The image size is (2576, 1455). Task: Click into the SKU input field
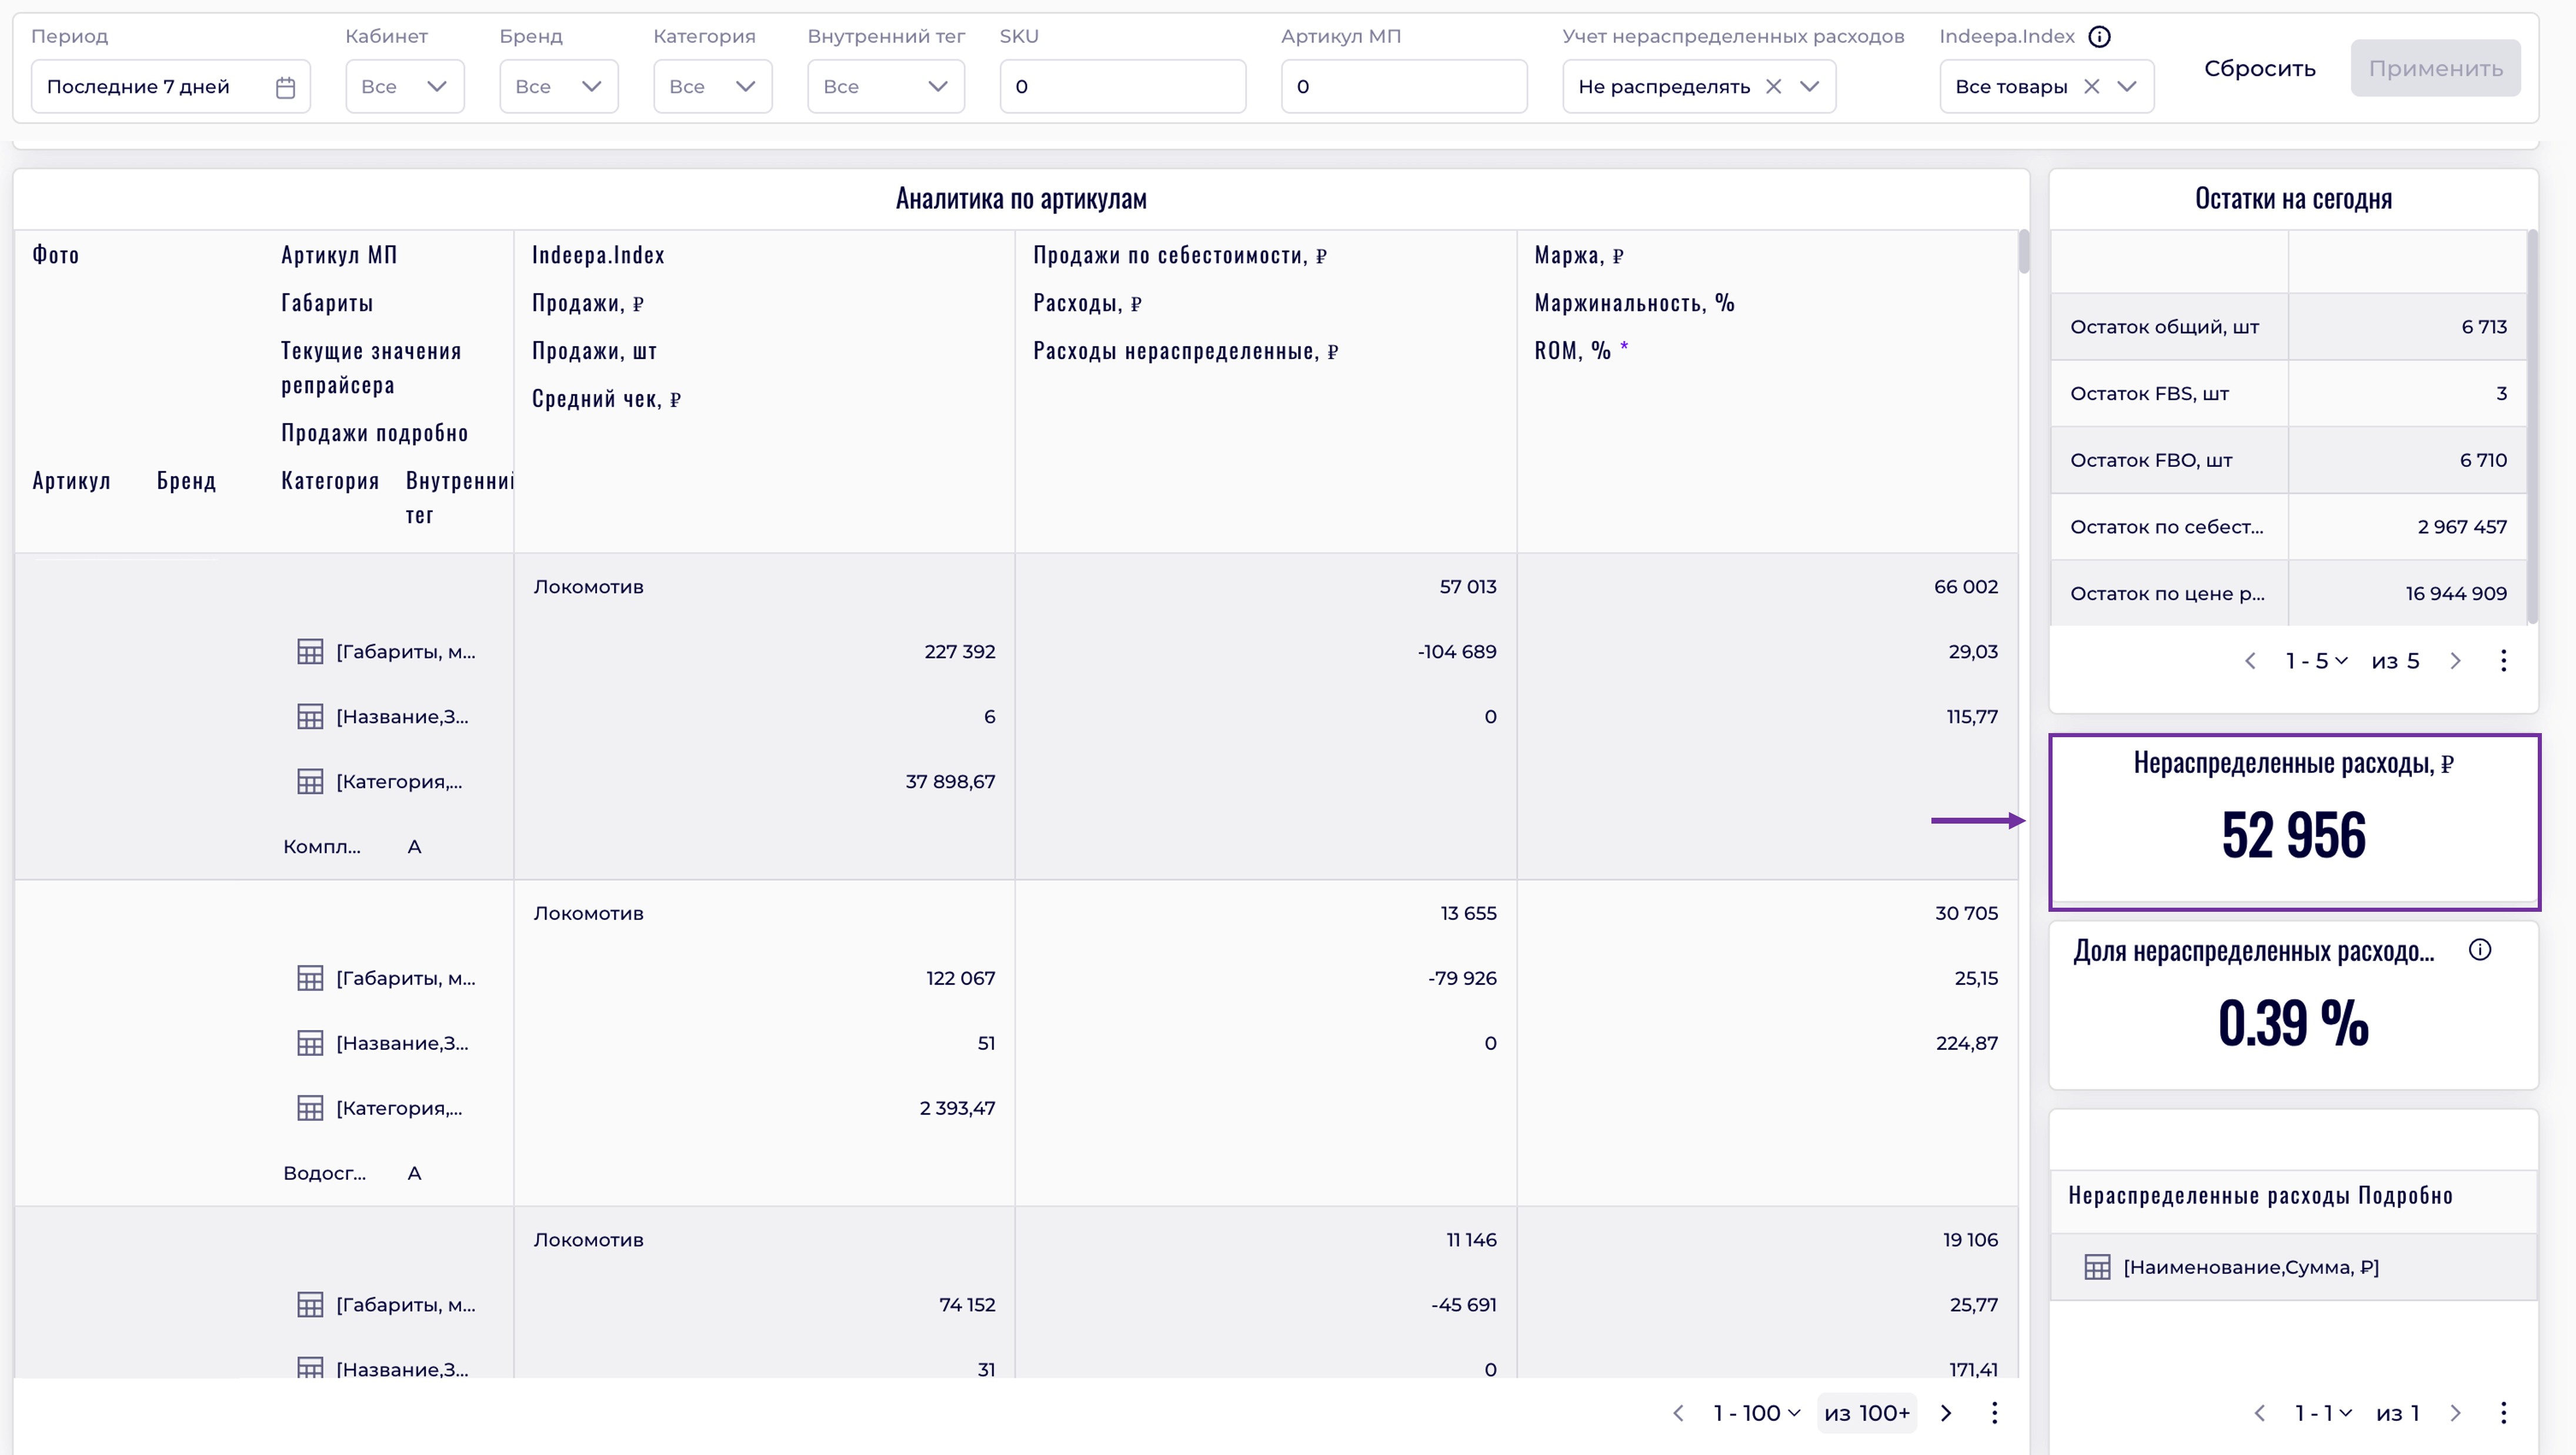click(1122, 87)
